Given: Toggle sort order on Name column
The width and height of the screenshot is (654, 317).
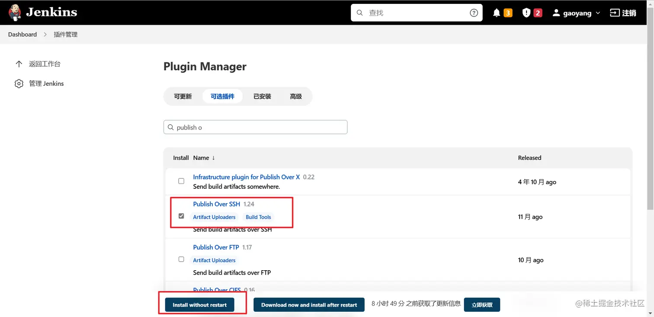Looking at the screenshot, I should pos(204,158).
